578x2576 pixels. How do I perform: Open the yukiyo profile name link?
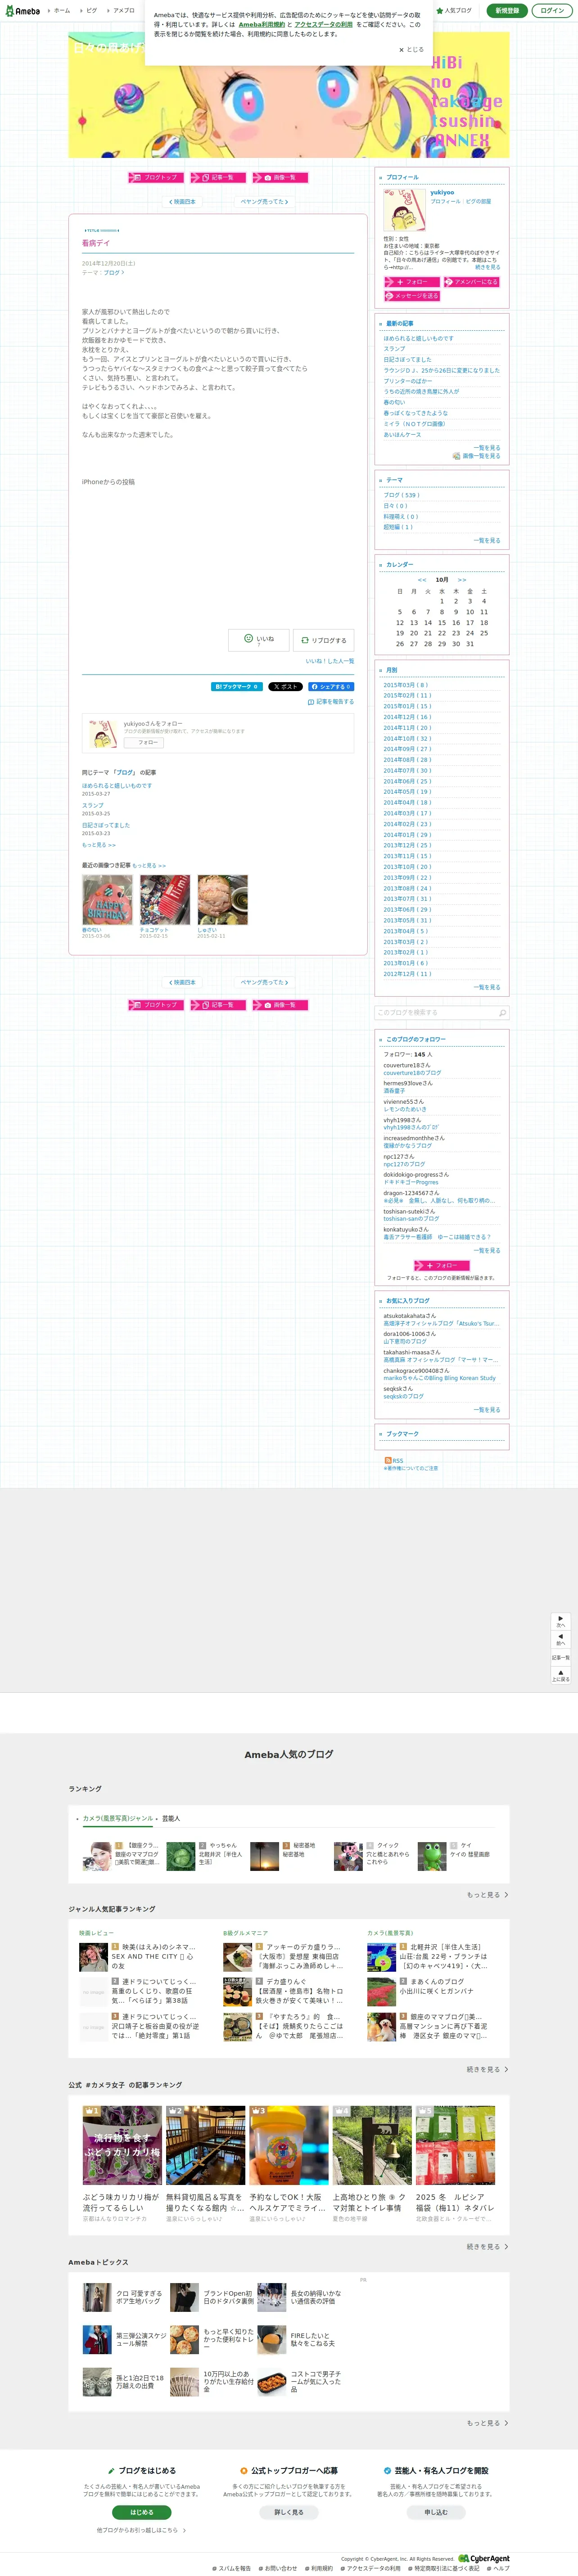[x=442, y=193]
